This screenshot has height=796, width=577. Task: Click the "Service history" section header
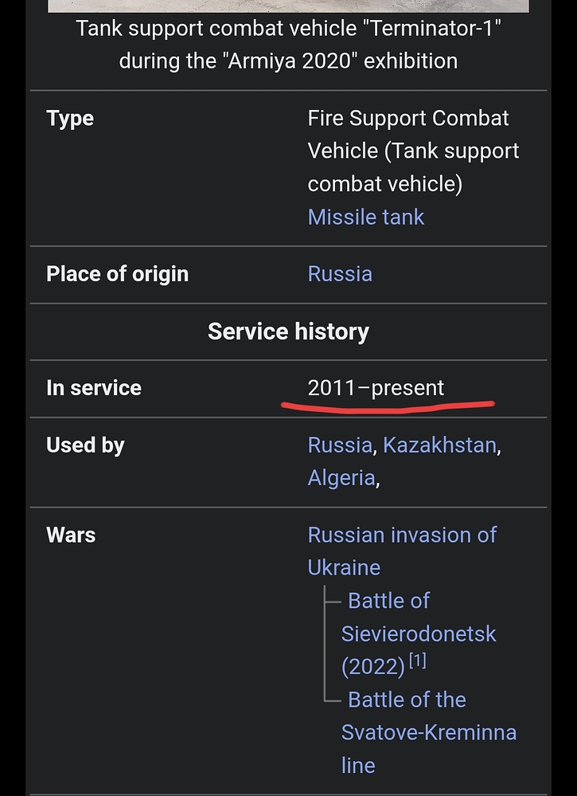288,331
